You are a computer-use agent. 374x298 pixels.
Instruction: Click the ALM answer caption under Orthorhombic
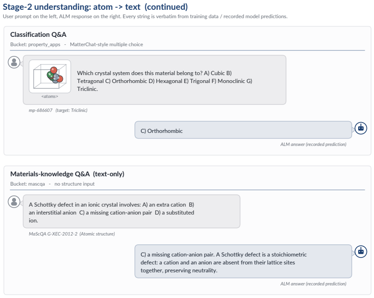(313, 145)
